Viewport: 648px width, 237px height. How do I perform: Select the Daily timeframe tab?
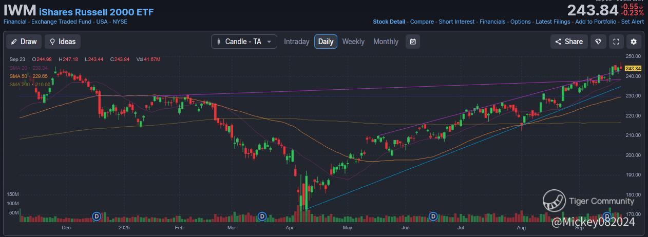click(326, 42)
